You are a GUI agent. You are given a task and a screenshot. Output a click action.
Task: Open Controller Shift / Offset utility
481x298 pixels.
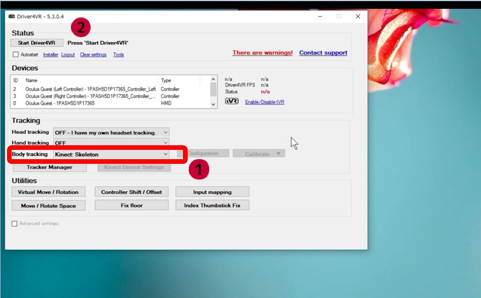tap(131, 192)
